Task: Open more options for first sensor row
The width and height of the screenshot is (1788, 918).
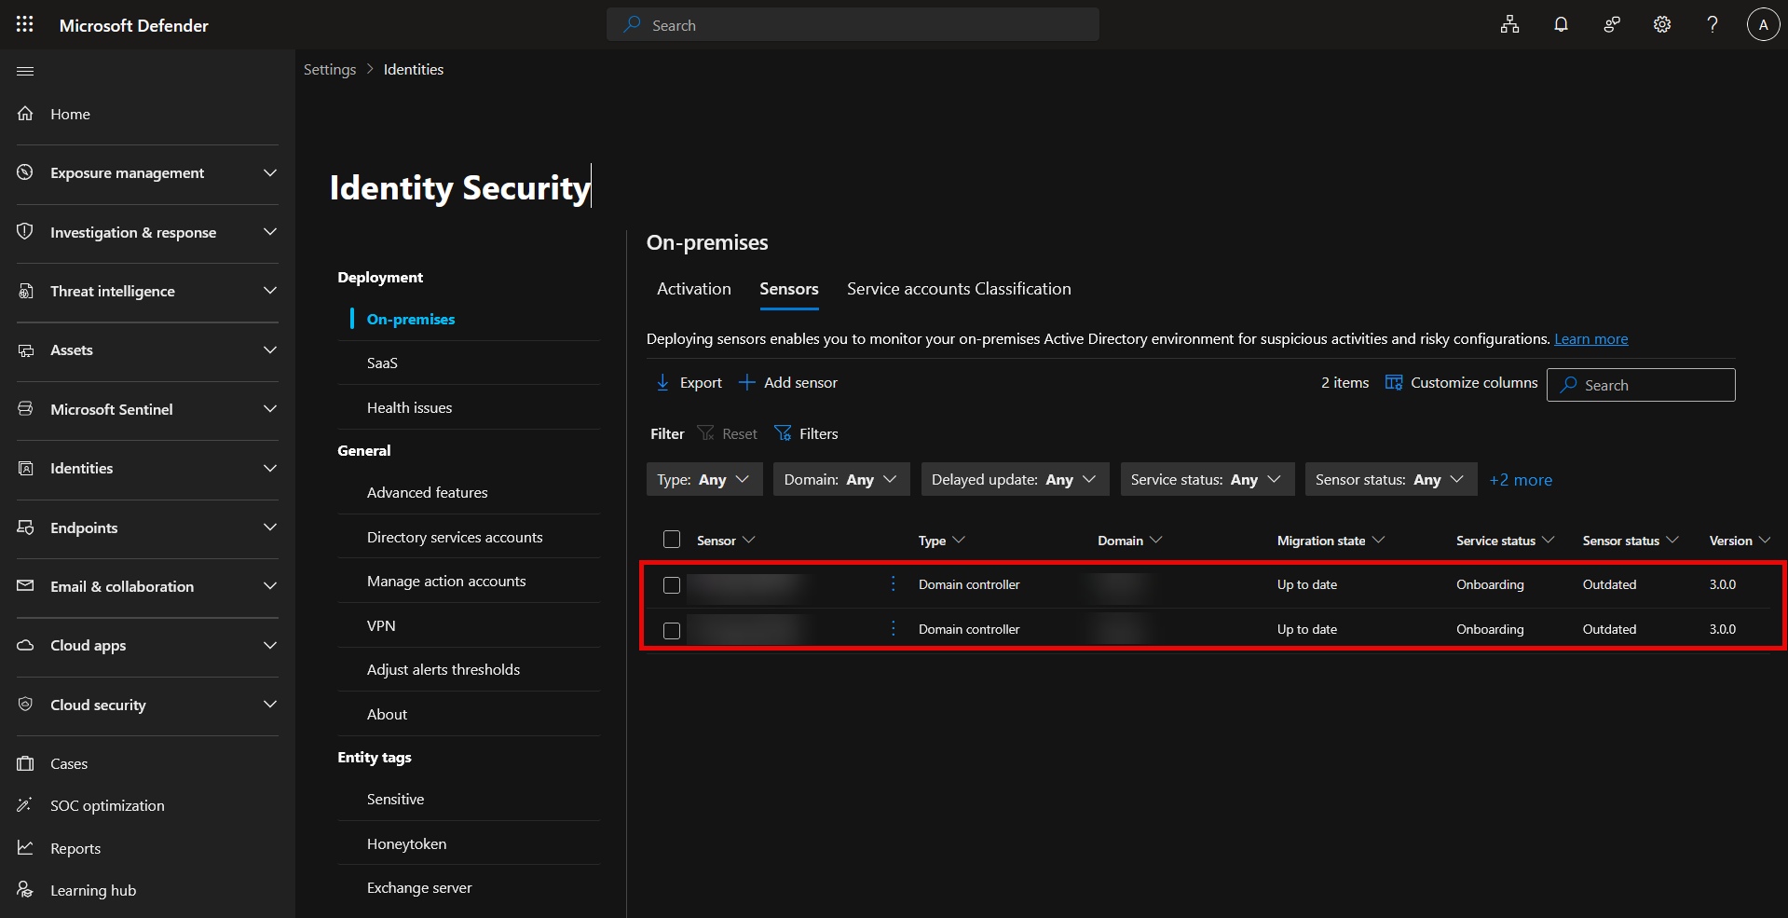Action: 893,583
